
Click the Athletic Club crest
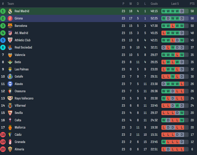point(10,40)
